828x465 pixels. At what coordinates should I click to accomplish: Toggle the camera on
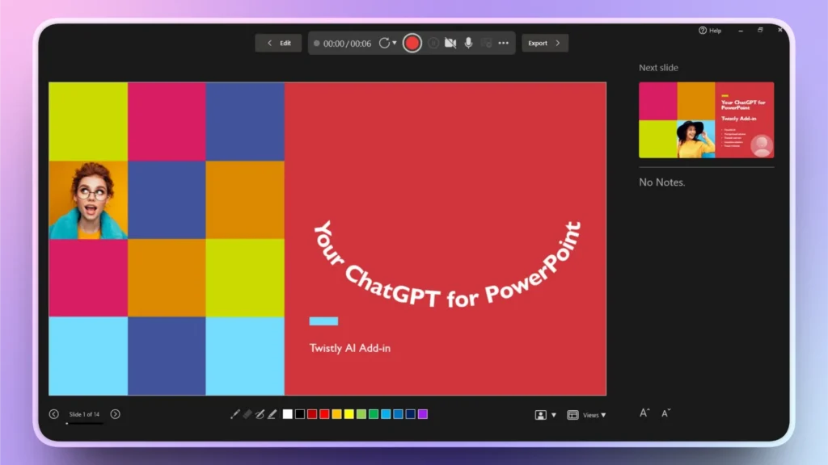(x=450, y=43)
